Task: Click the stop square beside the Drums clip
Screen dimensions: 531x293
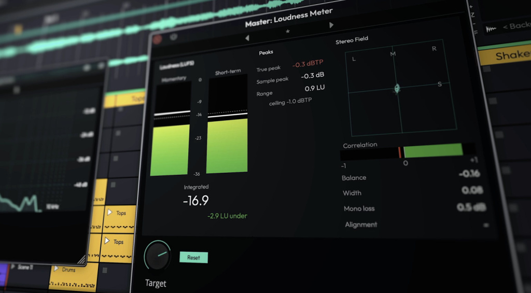Action: (105, 270)
